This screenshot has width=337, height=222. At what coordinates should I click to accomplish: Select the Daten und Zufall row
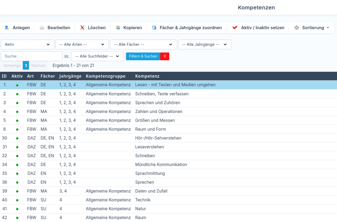pos(151,191)
